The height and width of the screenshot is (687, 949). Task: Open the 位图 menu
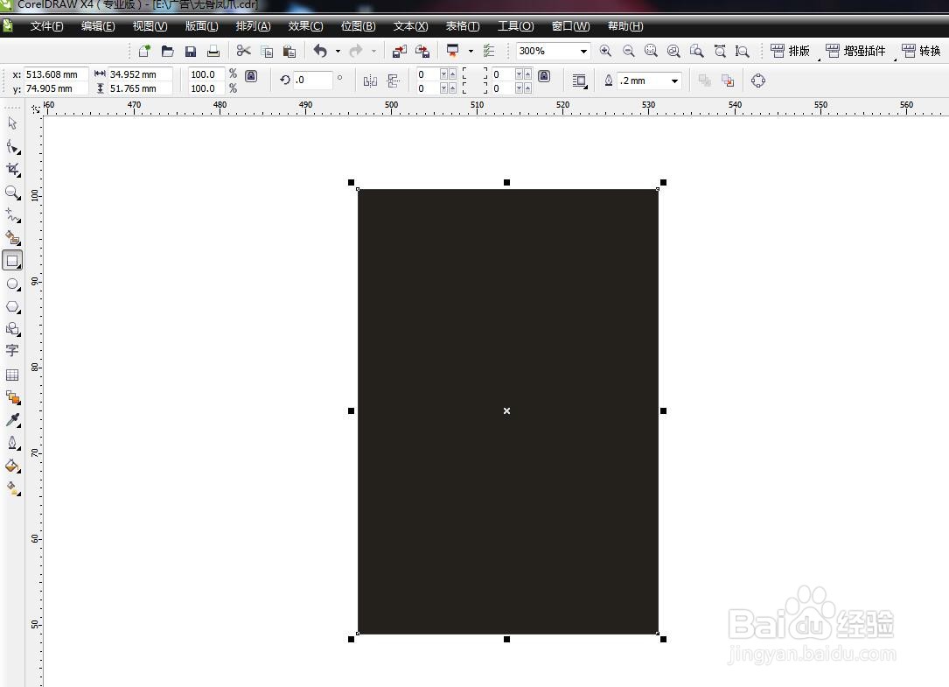357,25
